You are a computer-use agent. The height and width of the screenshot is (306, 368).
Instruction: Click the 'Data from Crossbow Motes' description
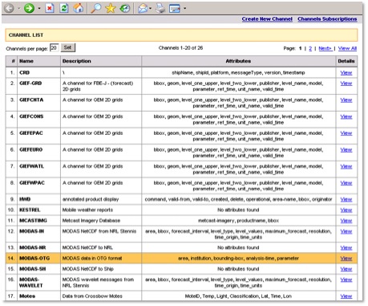click(x=92, y=296)
